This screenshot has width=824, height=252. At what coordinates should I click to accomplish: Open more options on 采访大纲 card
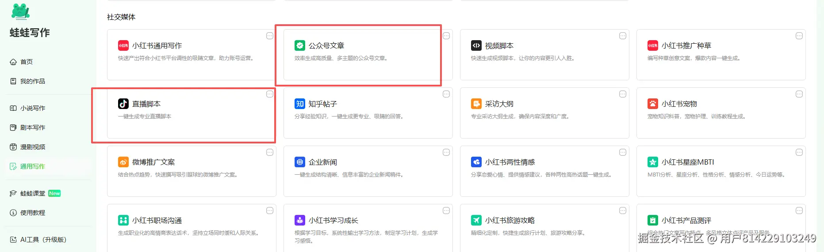pyautogui.click(x=623, y=94)
